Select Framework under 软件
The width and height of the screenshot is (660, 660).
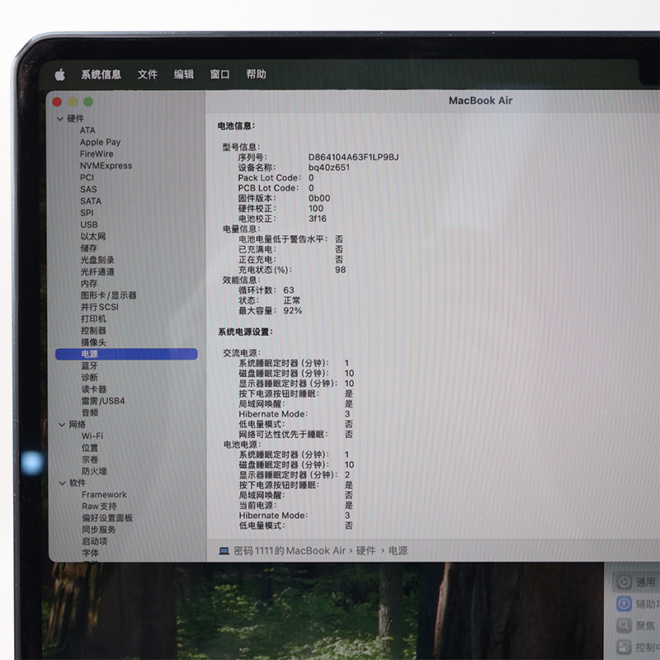[x=104, y=494]
